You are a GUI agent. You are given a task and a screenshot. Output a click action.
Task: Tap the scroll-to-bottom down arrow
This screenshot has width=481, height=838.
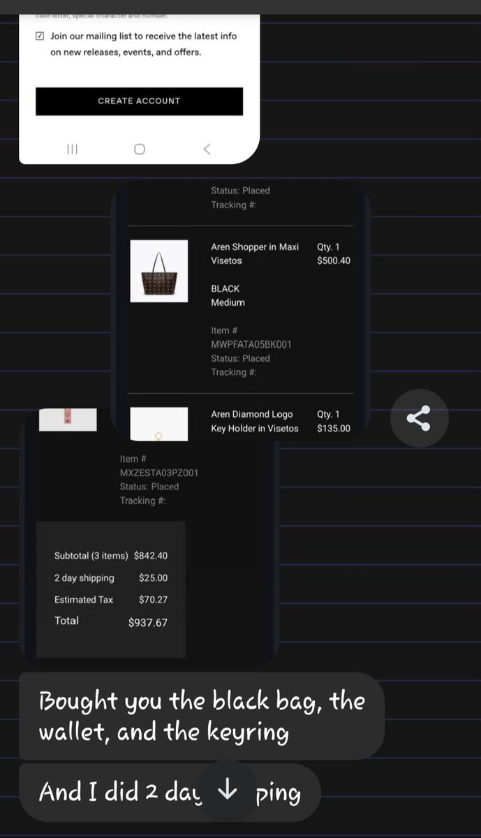point(227,790)
